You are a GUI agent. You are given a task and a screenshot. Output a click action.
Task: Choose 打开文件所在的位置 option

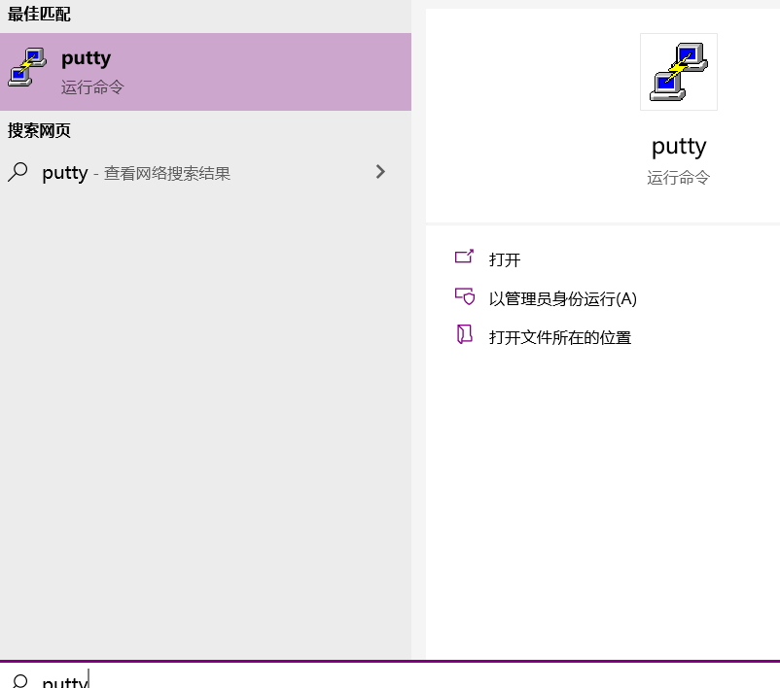(x=560, y=338)
